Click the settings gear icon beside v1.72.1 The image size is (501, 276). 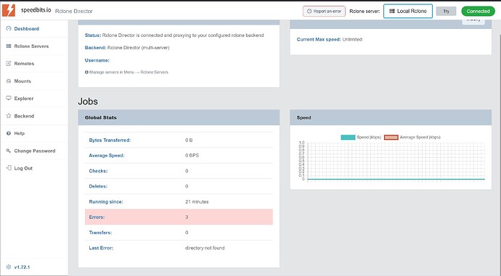(x=9, y=267)
